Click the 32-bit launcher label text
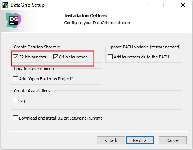193x150 pixels. coord(33,57)
